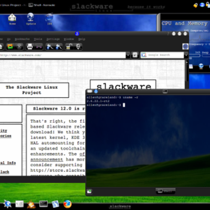Click the second magnifier zoom icon
This screenshot has width=210, height=210.
pos(59,47)
